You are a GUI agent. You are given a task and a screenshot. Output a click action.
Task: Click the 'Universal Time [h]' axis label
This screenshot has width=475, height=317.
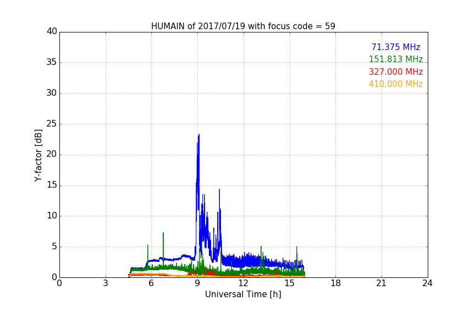click(243, 294)
